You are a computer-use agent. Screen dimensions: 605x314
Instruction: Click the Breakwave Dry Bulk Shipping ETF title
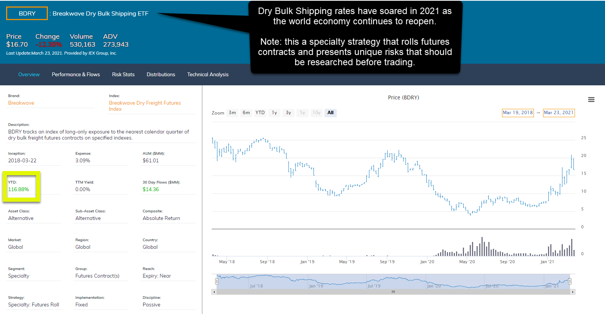(x=100, y=13)
